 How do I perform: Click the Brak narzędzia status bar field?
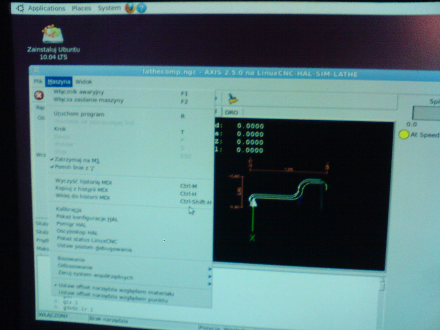(x=143, y=321)
